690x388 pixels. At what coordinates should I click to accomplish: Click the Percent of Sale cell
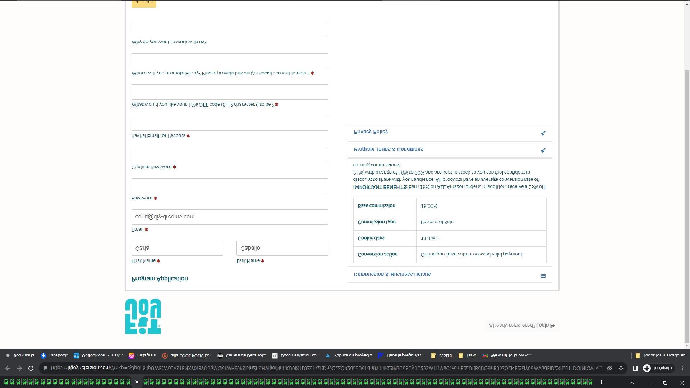click(x=481, y=222)
